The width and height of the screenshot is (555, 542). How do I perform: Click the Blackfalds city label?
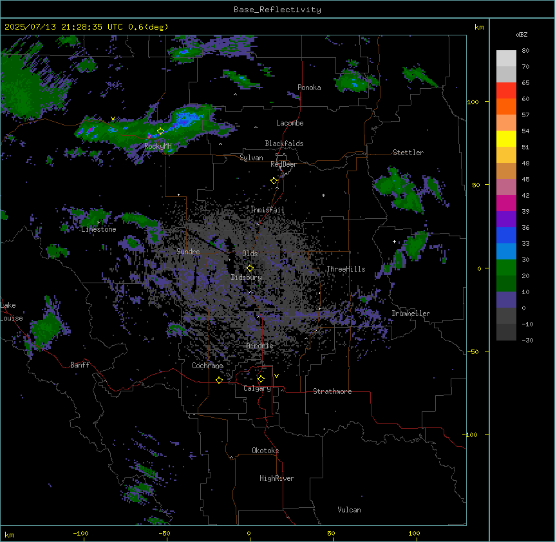284,144
